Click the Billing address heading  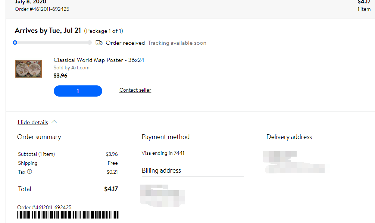(x=161, y=170)
